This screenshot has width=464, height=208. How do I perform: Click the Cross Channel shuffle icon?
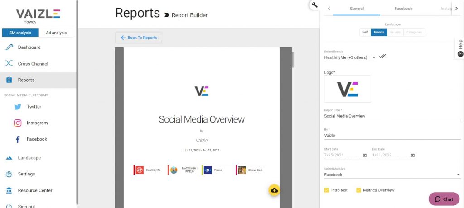[9, 63]
